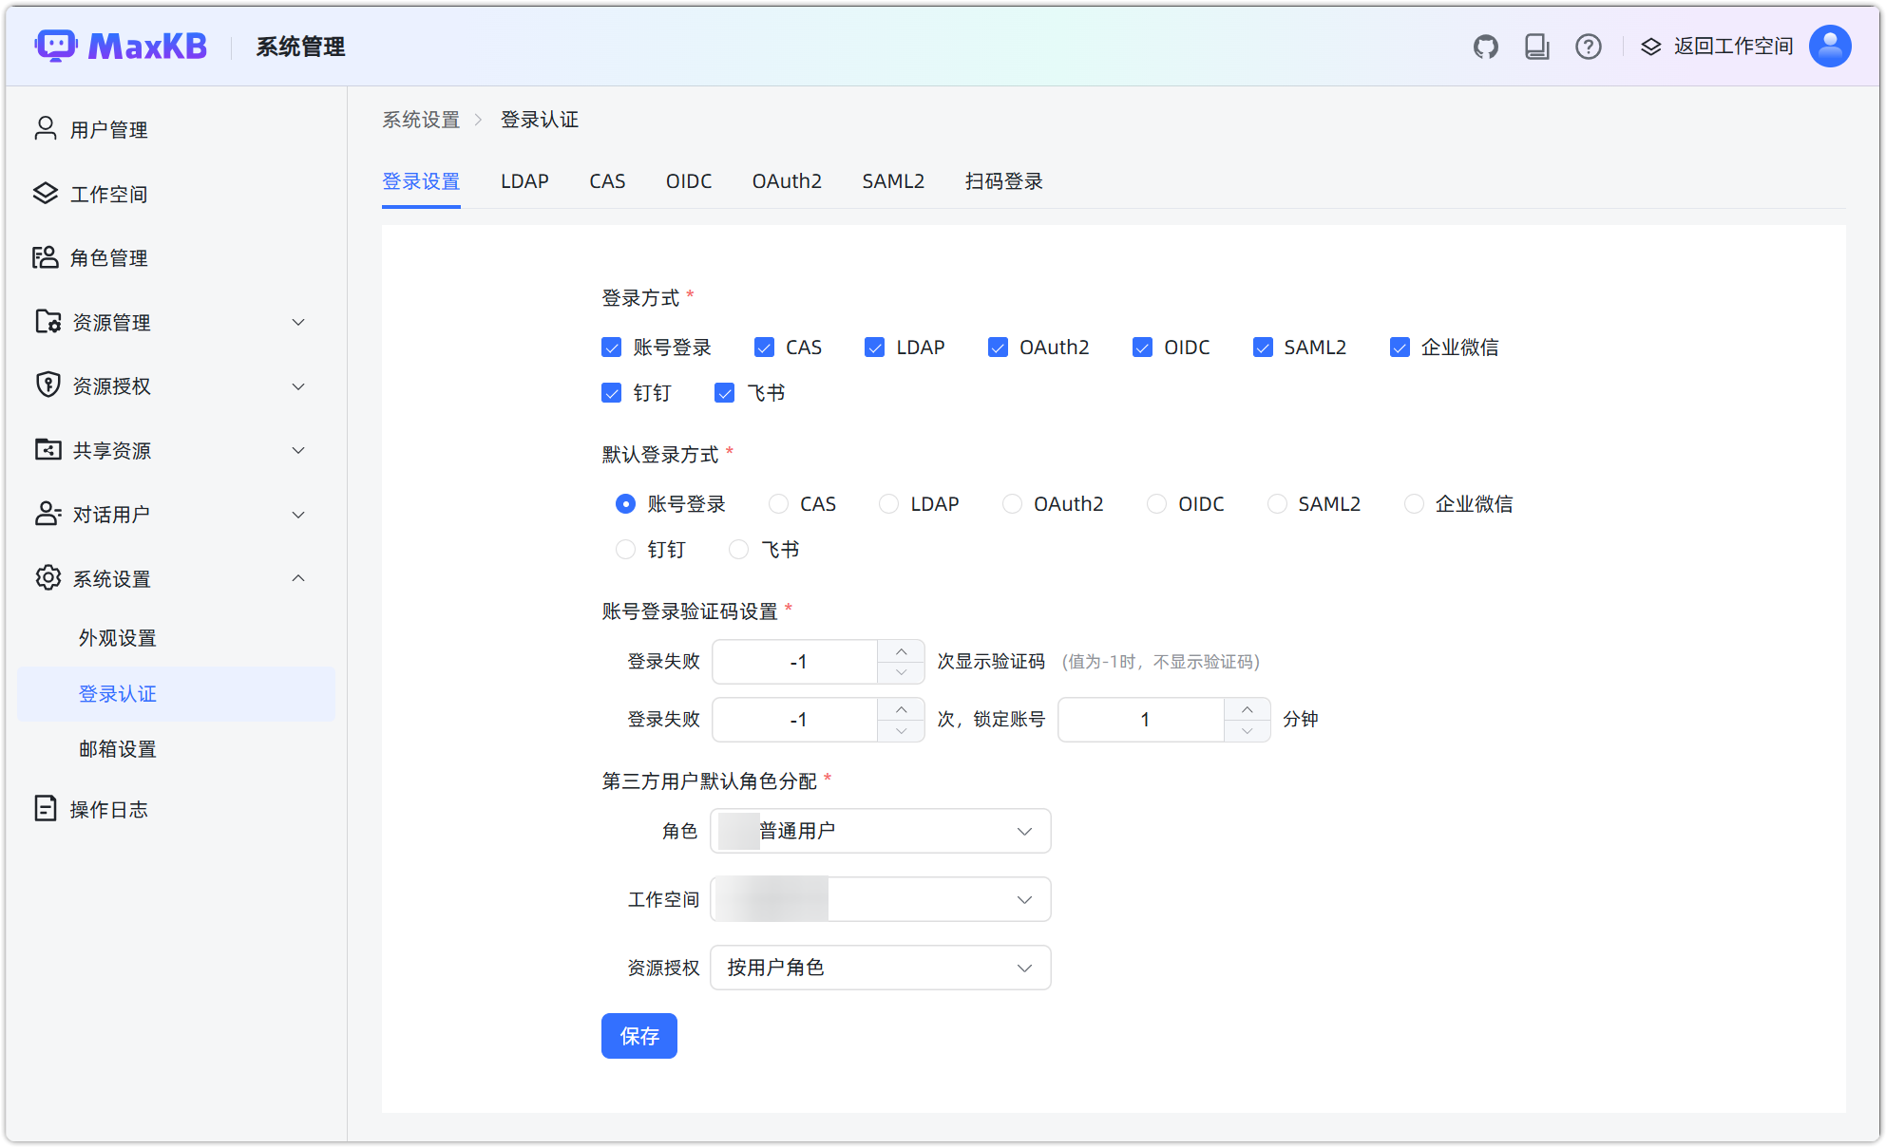Screen dimensions: 1886x1147
Task: Open the help question-mark icon
Action: tap(1588, 47)
